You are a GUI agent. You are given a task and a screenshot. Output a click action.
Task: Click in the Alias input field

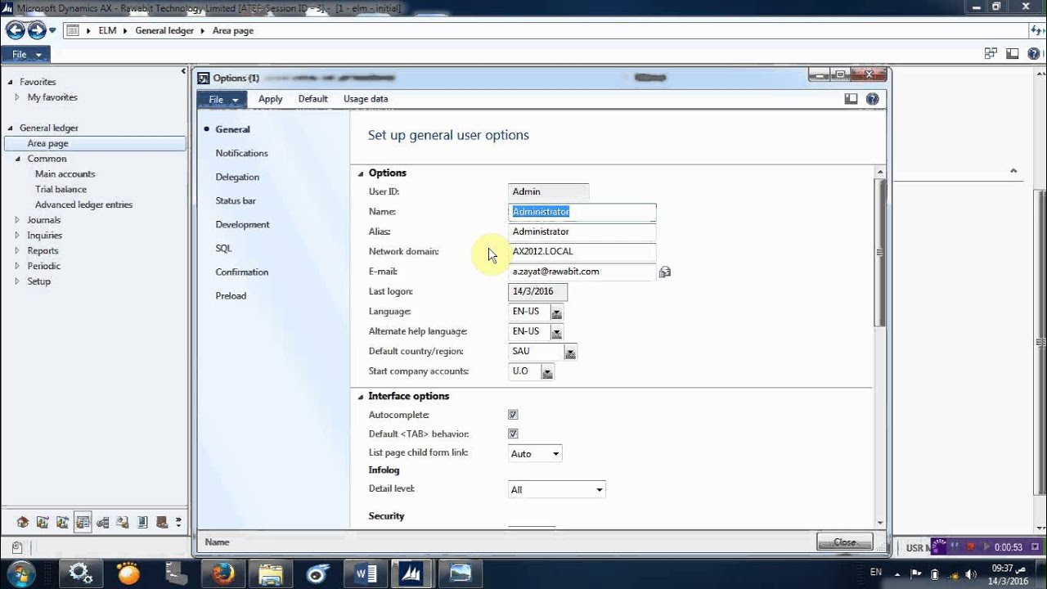coord(582,232)
